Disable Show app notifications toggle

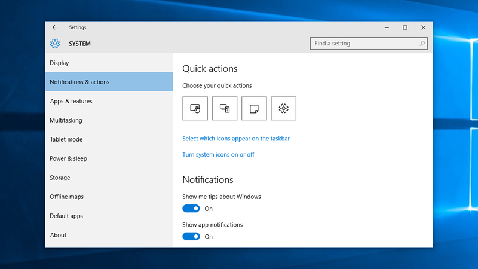pyautogui.click(x=191, y=236)
